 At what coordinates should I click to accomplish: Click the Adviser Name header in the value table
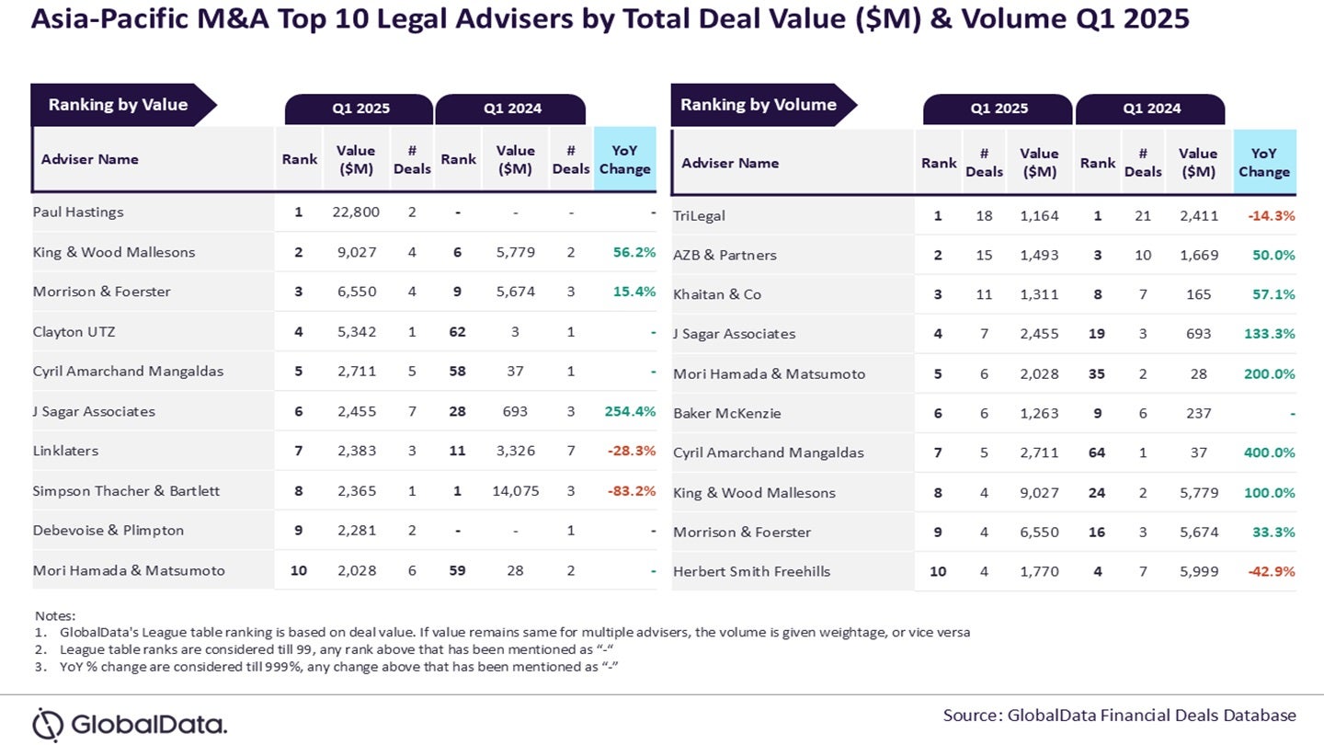tap(90, 159)
